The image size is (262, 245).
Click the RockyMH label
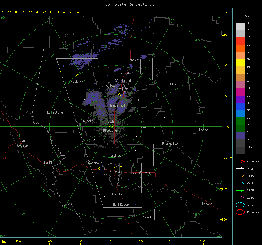tap(77, 82)
